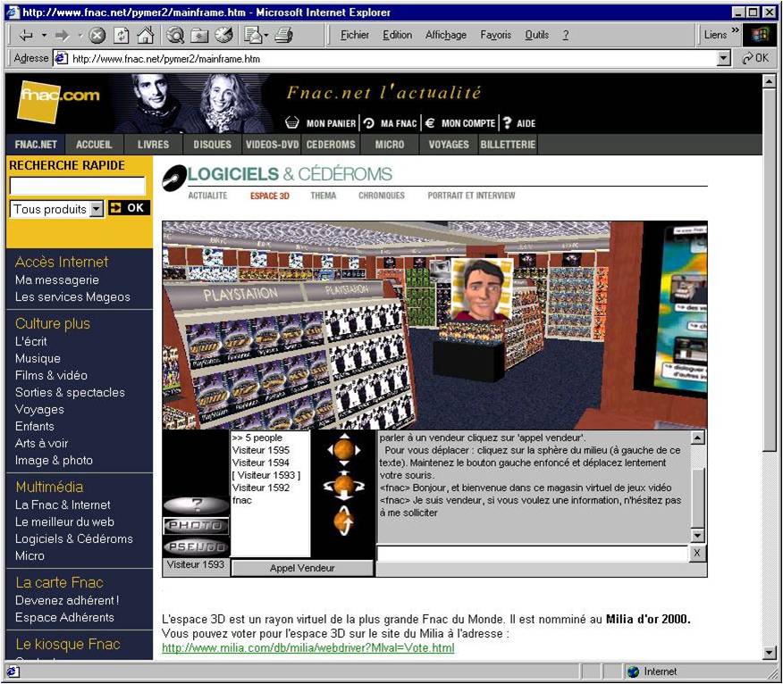Click the page scrollbar down arrow

pyautogui.click(x=769, y=652)
